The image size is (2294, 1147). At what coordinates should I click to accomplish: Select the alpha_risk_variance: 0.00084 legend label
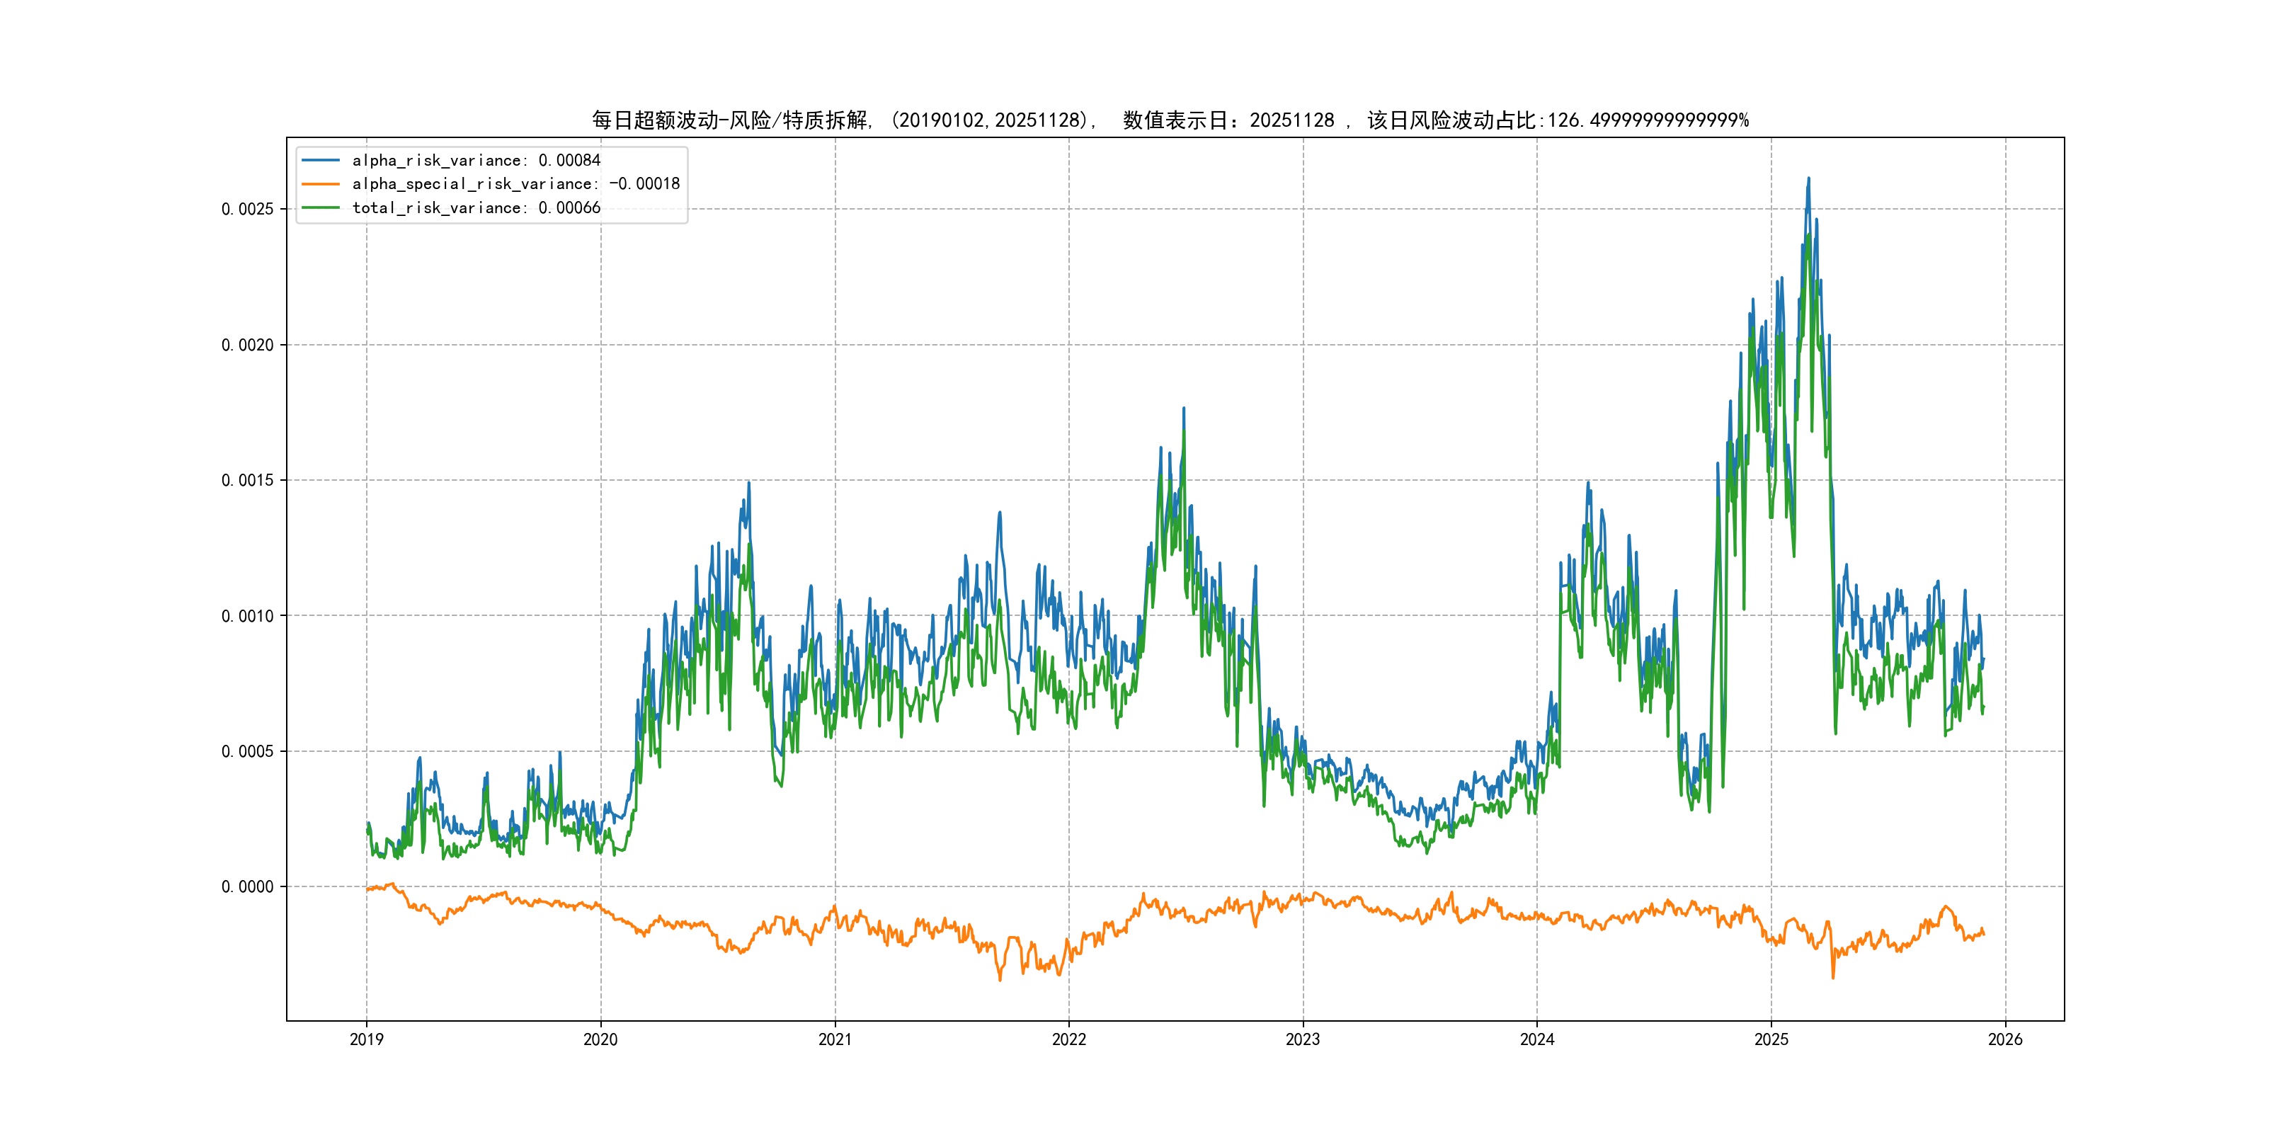click(477, 160)
